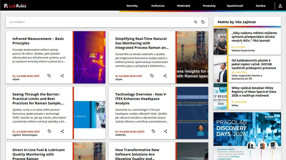Click 'Ústav organické chemie a biochemie AV ČR'

click(x=247, y=77)
